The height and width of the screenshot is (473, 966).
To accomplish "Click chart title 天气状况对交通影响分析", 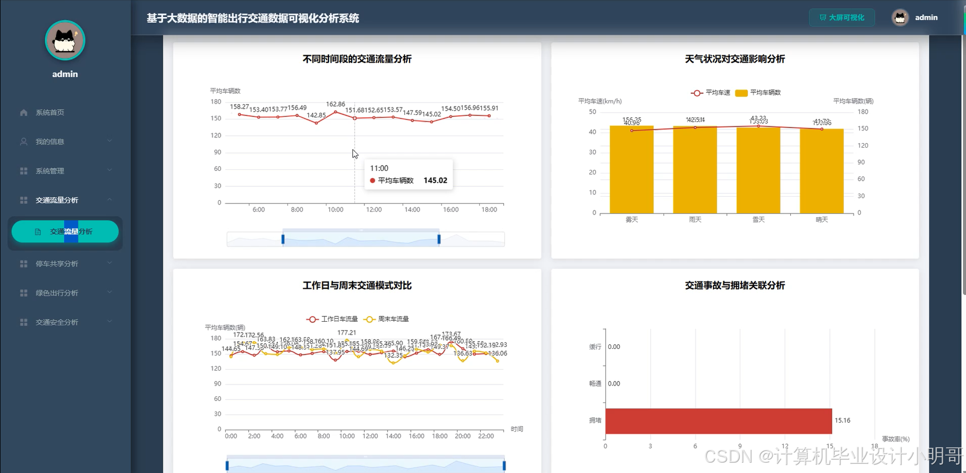I will [x=735, y=59].
